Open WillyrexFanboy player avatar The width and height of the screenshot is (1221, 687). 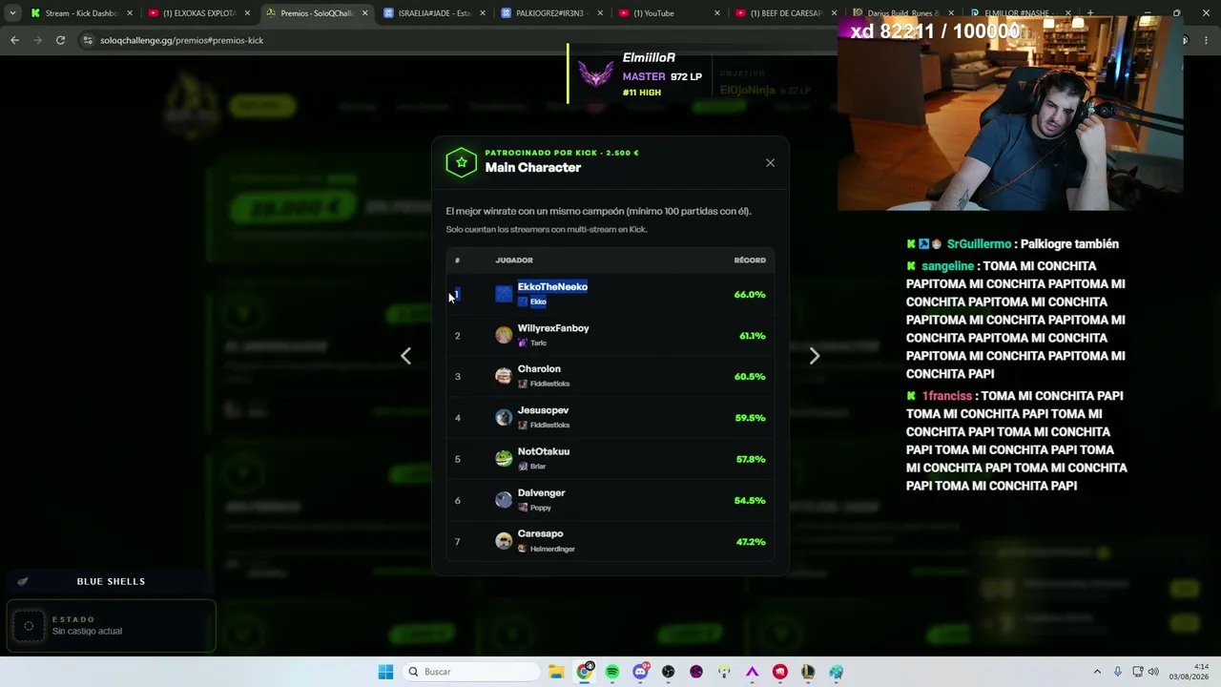(504, 335)
